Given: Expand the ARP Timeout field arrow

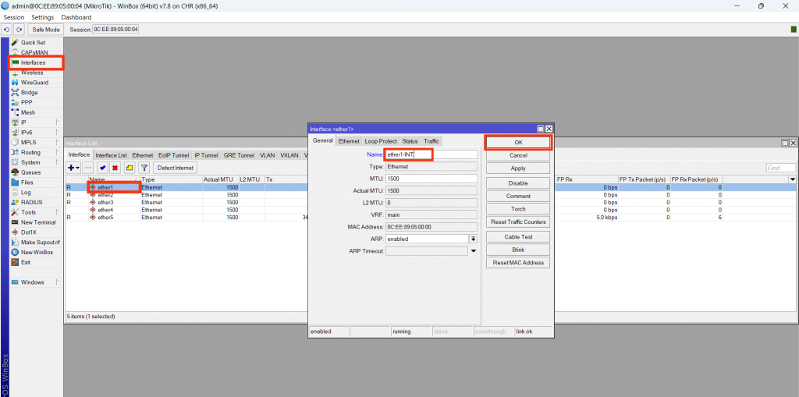Looking at the screenshot, I should point(473,251).
